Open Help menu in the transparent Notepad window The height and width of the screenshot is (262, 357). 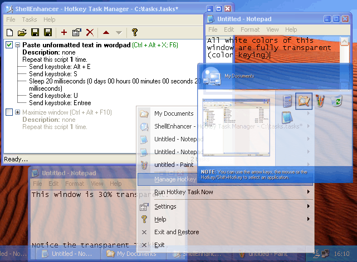click(116, 184)
